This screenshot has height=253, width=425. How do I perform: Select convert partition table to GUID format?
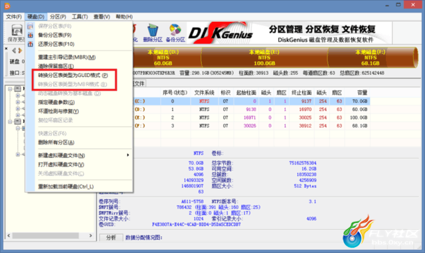73,75
